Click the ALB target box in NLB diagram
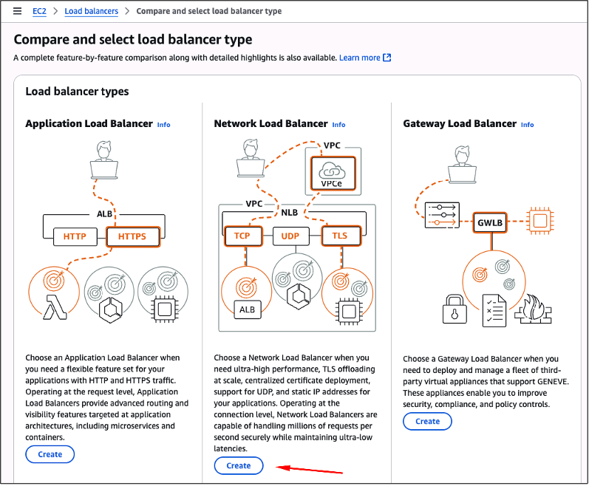 247,309
